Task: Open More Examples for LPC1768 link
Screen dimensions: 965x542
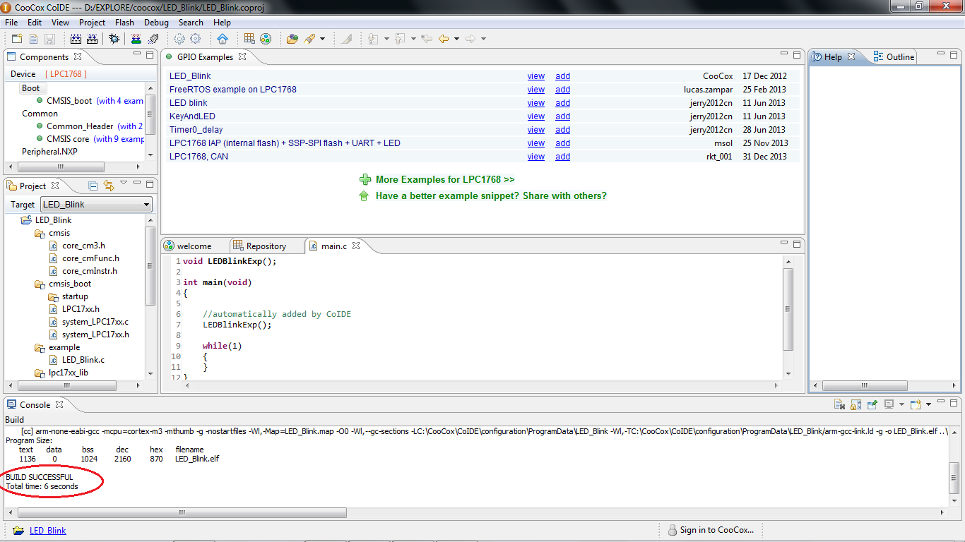Action: (445, 179)
